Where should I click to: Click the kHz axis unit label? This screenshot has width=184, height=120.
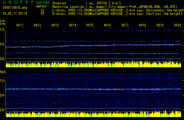point(3,24)
